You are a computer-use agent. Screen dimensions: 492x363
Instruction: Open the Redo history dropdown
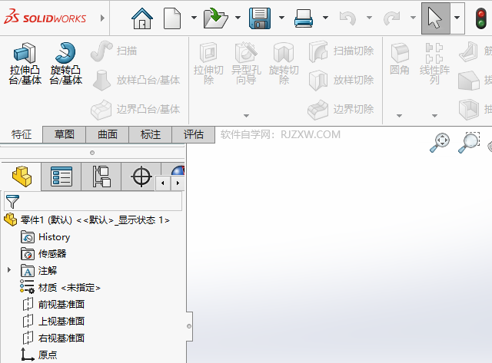(414, 18)
